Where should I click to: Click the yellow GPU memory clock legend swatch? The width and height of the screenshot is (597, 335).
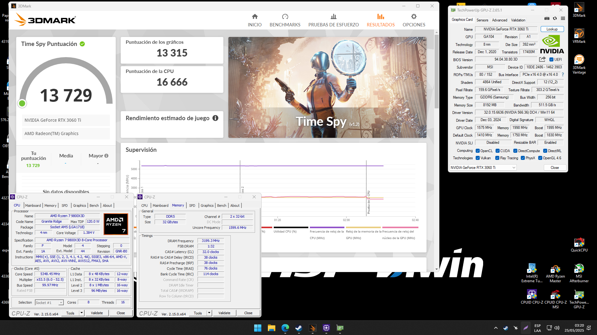[x=363, y=227]
